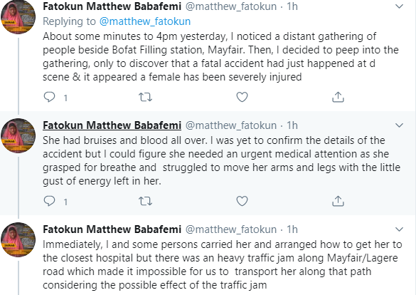Open the @matthew_fatokun replying-to link
Image resolution: width=416 pixels, height=295 pixels.
pyautogui.click(x=145, y=21)
